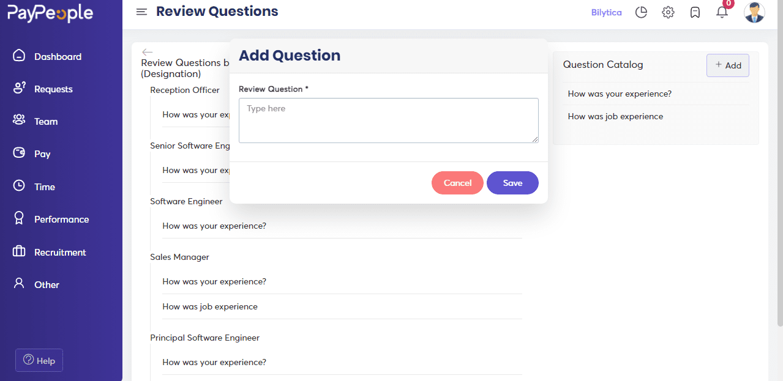Click the back arrow icon
Viewport: 783px width, 381px height.
point(147,52)
